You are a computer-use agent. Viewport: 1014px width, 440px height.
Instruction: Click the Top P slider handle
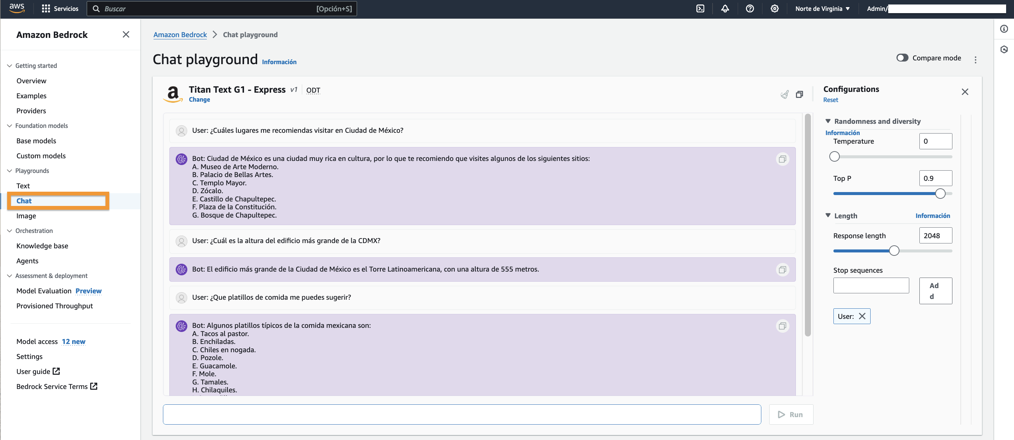pyautogui.click(x=940, y=194)
